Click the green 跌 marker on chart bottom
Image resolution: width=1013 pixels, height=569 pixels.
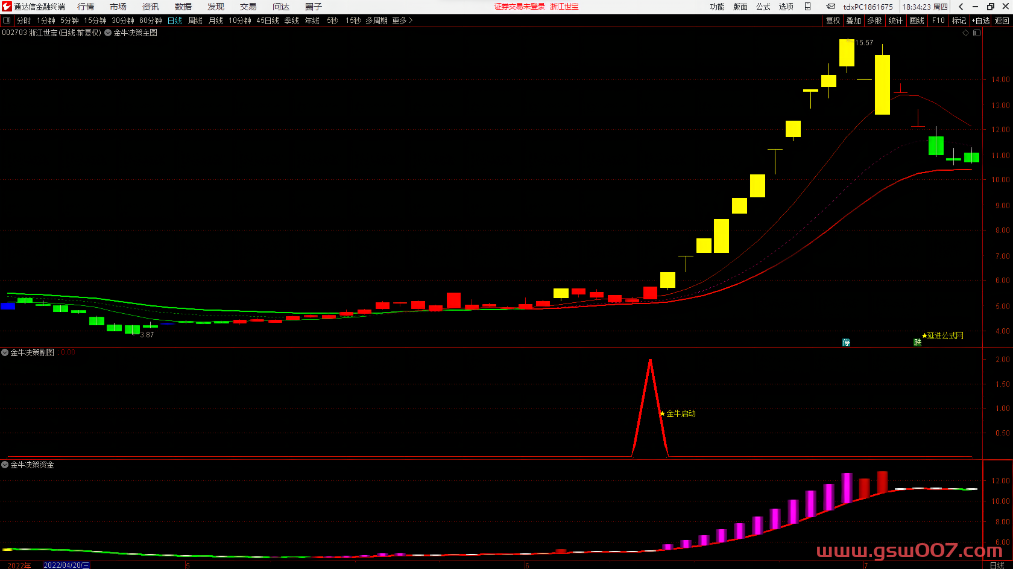918,342
